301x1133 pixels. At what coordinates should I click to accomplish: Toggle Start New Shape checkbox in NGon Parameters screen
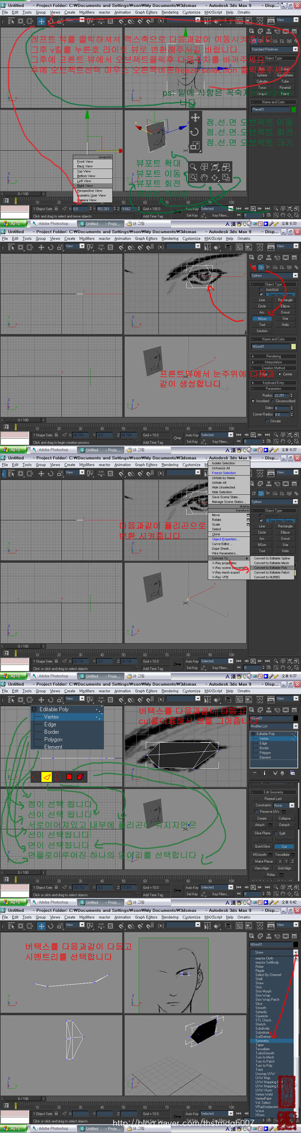[261, 294]
